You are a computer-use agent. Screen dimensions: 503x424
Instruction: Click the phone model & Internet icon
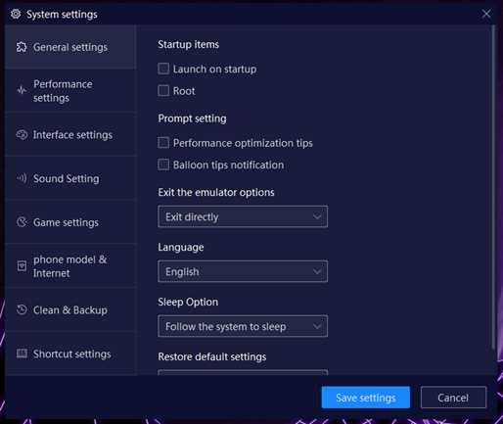[x=22, y=265]
